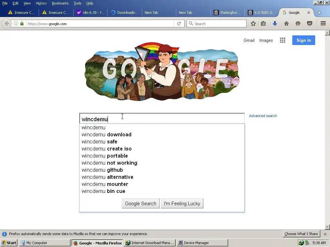Open a new tab with plus button
The width and height of the screenshot is (330, 247).
pyautogui.click(x=319, y=13)
